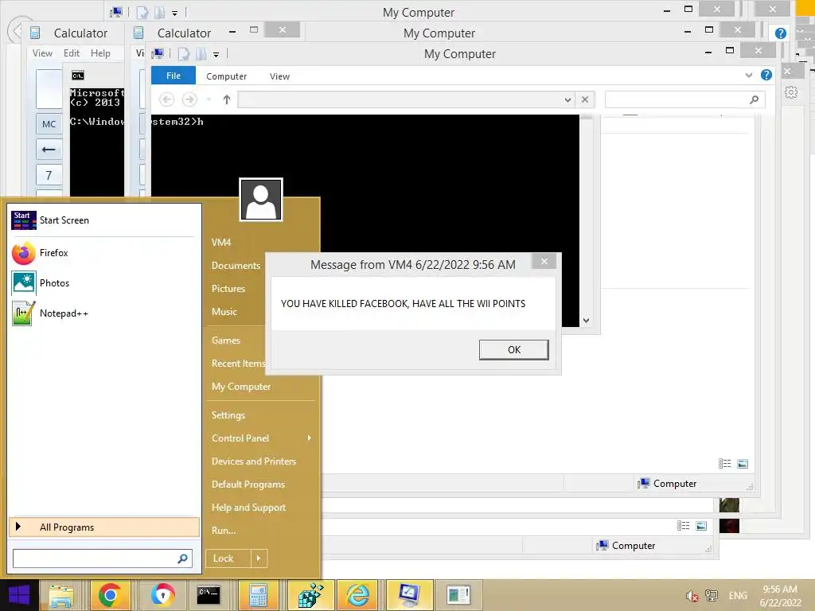Click the Calculator MC button

point(49,124)
